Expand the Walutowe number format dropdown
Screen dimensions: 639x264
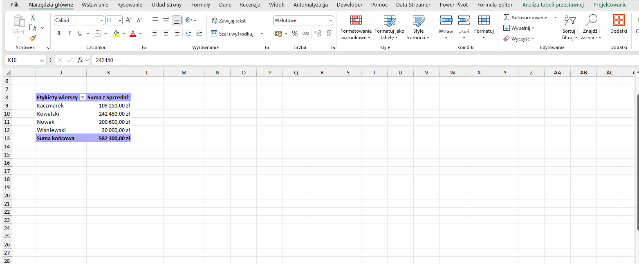(x=330, y=20)
